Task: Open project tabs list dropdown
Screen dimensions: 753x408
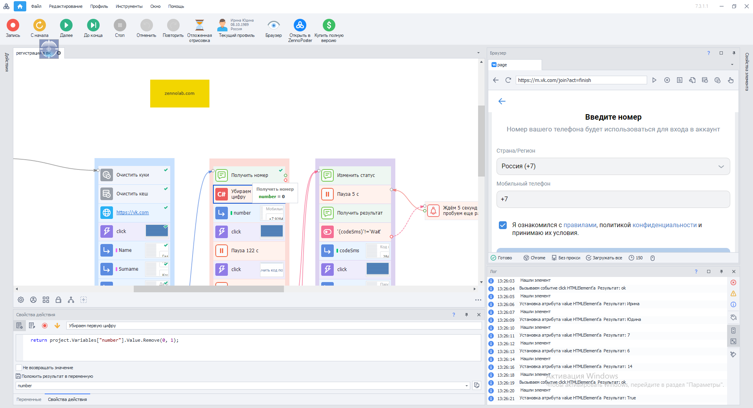Action: 478,53
